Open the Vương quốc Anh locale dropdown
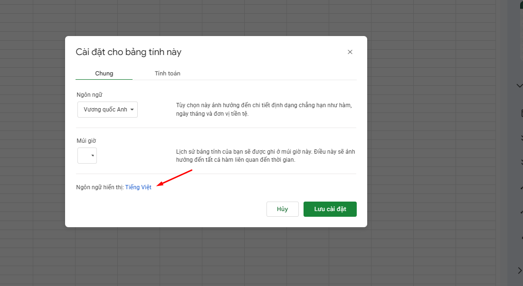Screen dimensions: 523x286 point(107,110)
